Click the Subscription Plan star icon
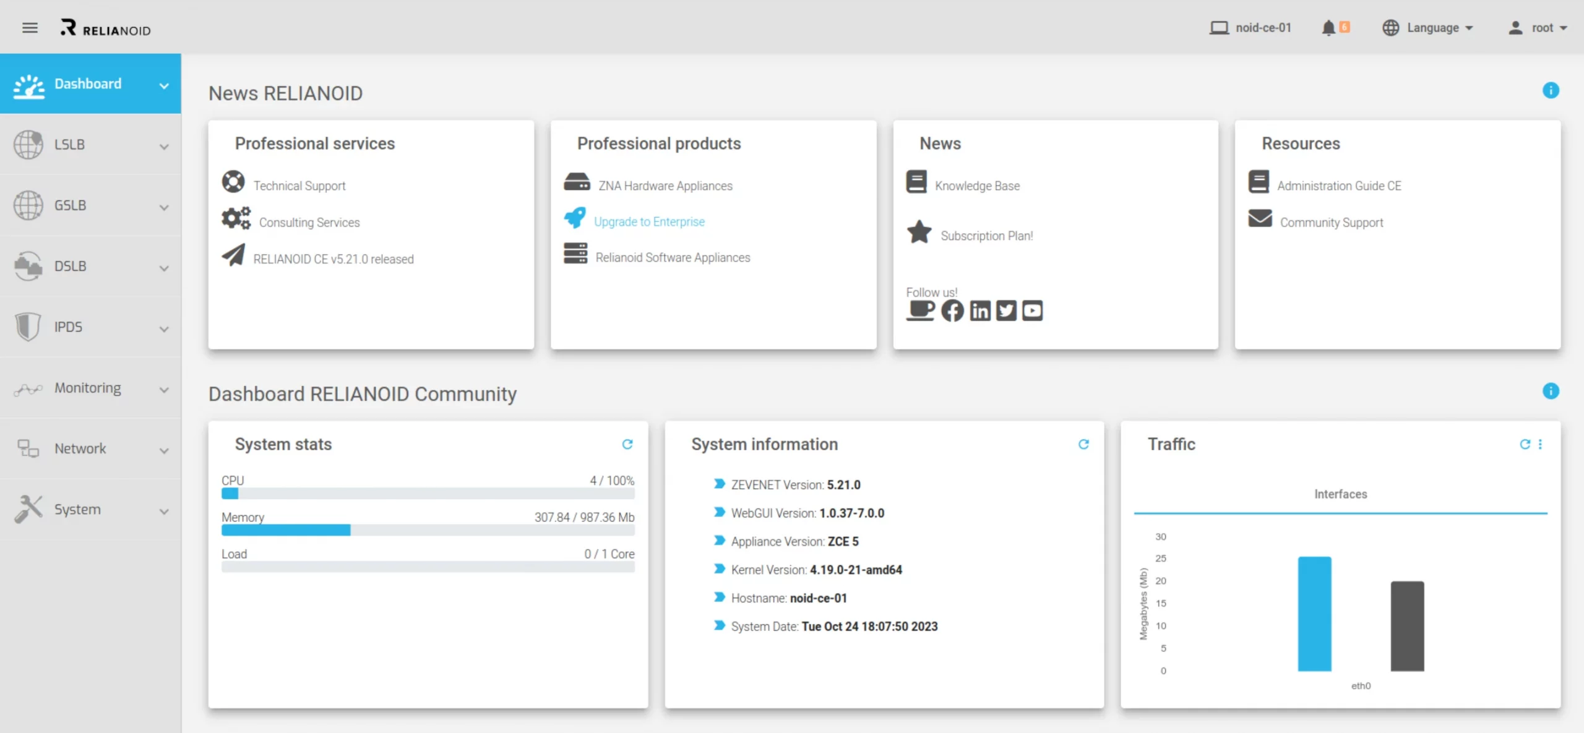The width and height of the screenshot is (1584, 733). [x=919, y=232]
